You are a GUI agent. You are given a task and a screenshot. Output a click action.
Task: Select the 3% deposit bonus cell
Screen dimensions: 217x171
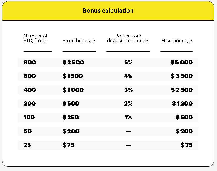(128, 90)
